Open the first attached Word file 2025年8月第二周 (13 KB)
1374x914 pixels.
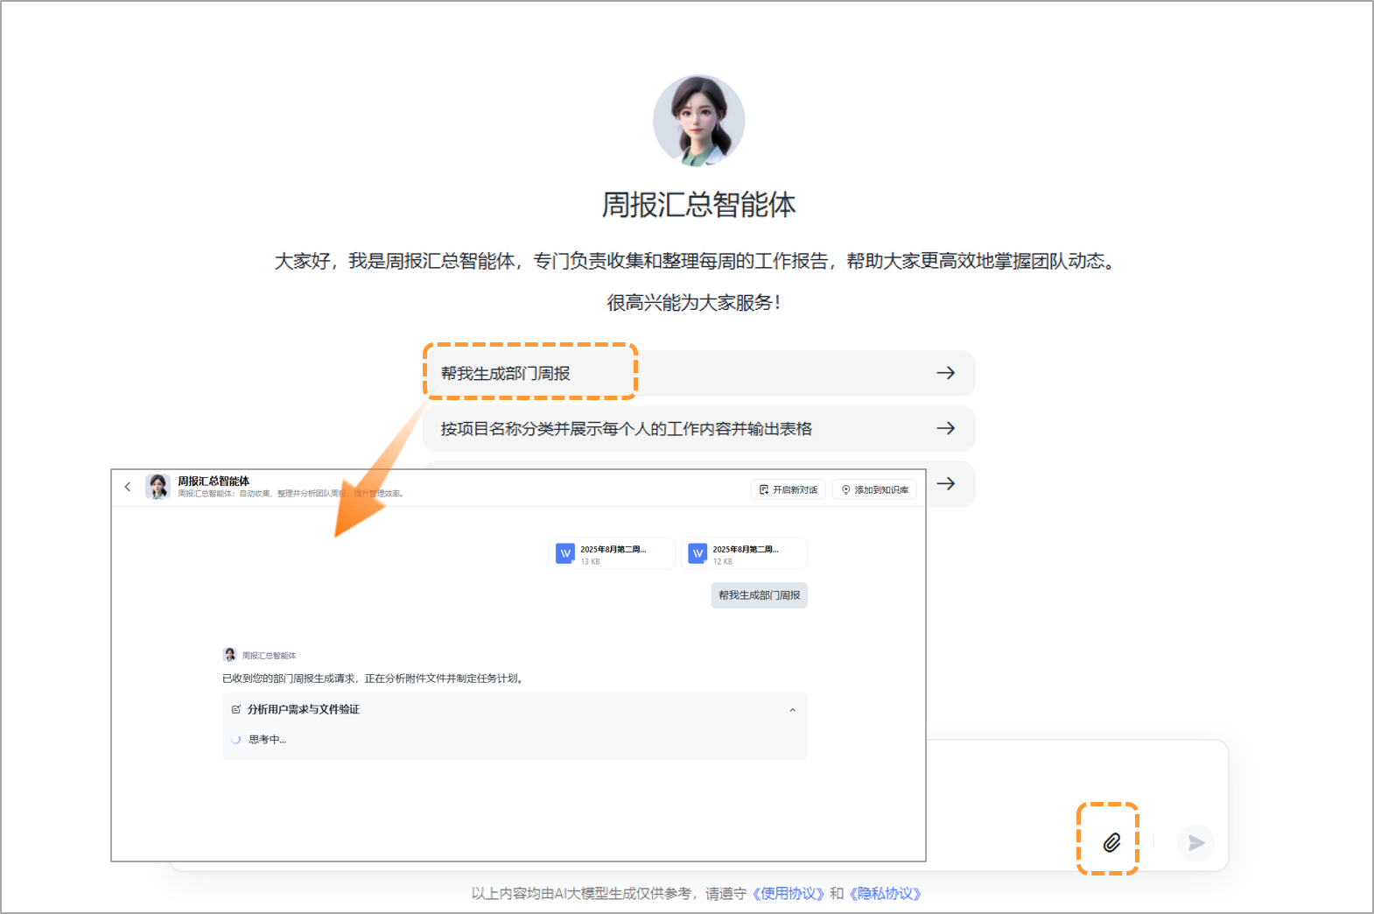(x=612, y=554)
